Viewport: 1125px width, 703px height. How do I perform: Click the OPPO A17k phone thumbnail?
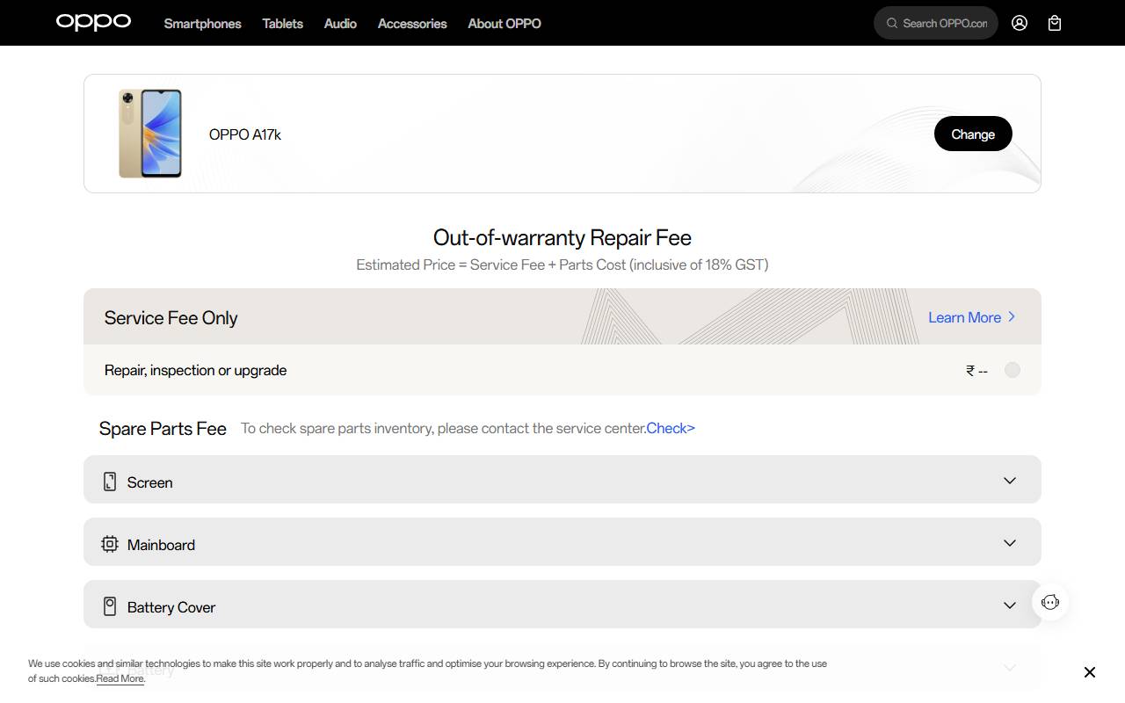[x=150, y=134]
